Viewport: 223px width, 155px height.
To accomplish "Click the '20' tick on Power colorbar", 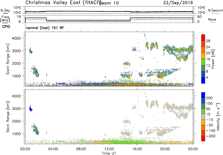I will tap(208, 53).
